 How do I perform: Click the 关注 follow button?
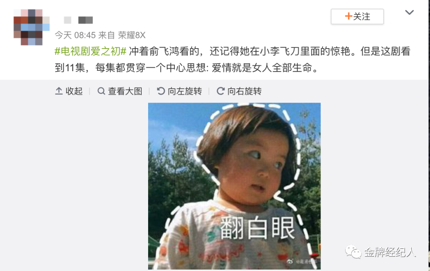[357, 16]
